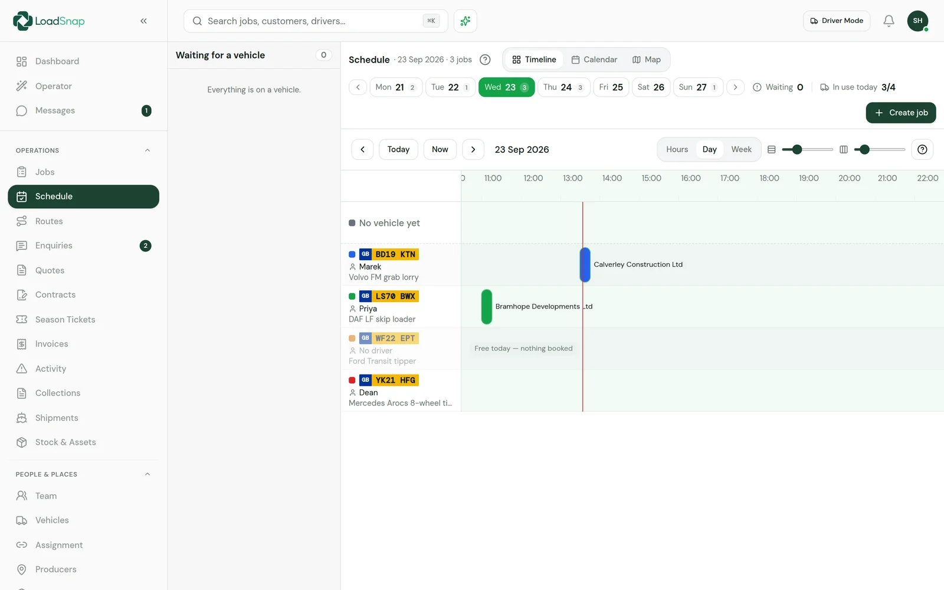Go to next week of day chips
Screen dimensions: 944x590
point(735,87)
